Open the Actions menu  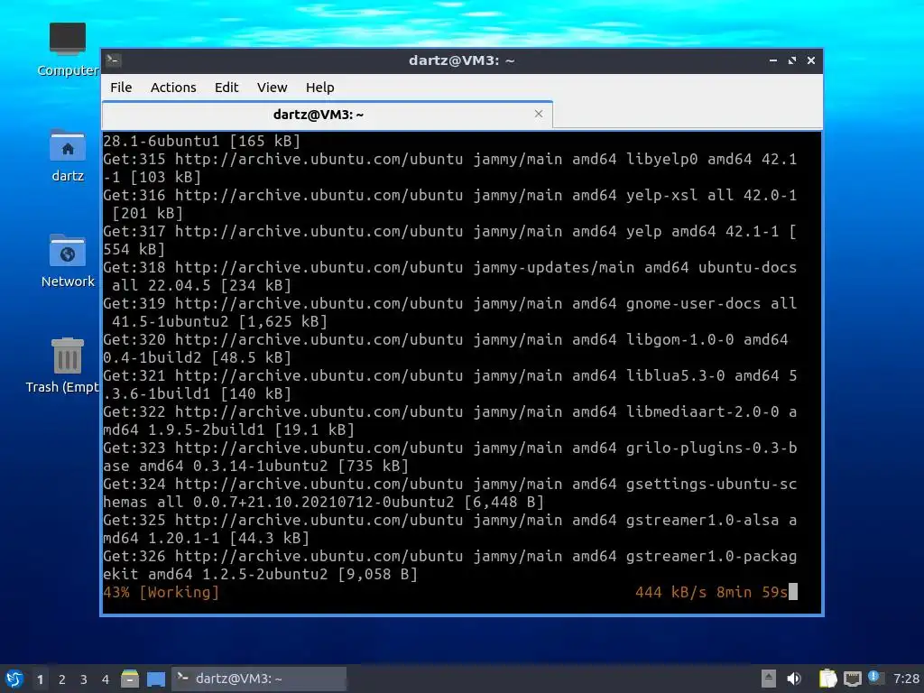(x=173, y=88)
